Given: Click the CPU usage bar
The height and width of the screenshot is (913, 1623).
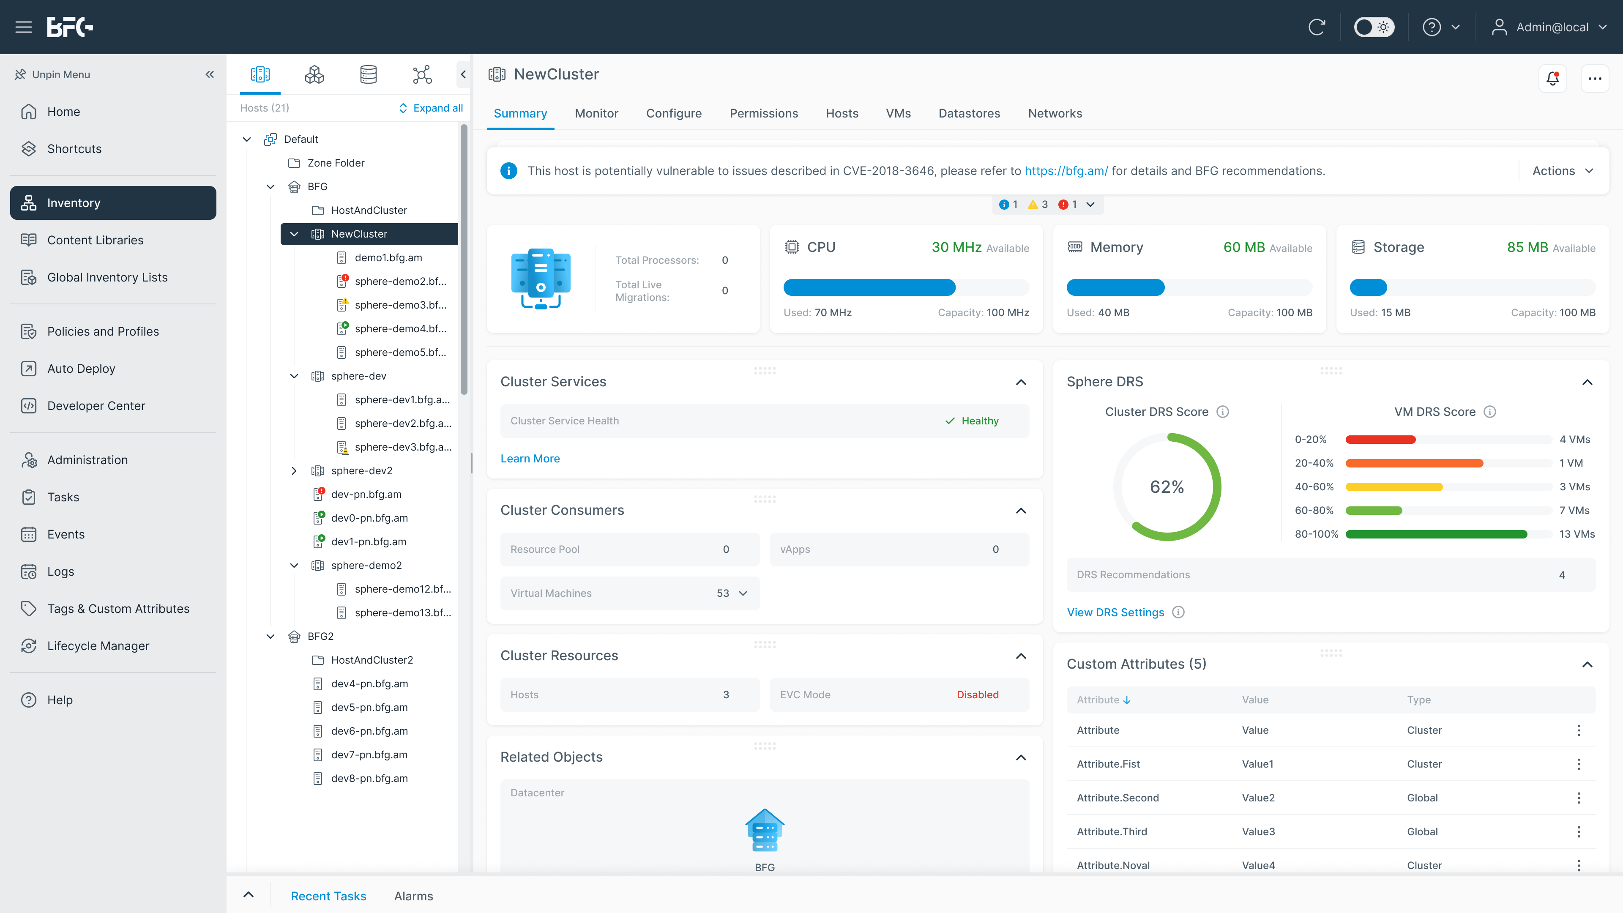Looking at the screenshot, I should click(906, 287).
